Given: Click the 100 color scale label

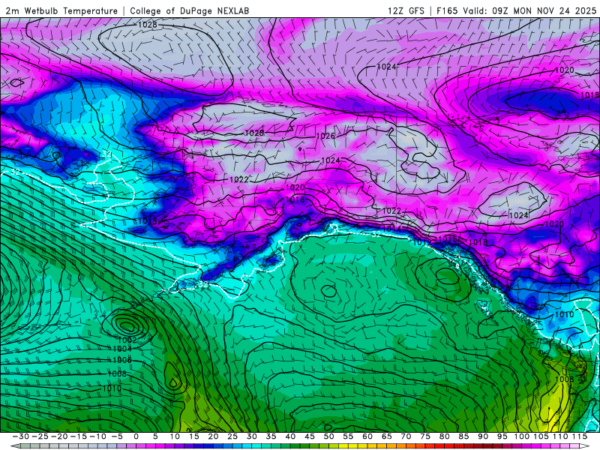Looking at the screenshot, I should (x=521, y=436).
